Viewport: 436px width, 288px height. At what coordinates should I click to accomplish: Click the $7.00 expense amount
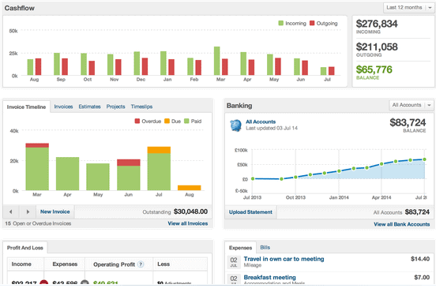click(x=422, y=277)
